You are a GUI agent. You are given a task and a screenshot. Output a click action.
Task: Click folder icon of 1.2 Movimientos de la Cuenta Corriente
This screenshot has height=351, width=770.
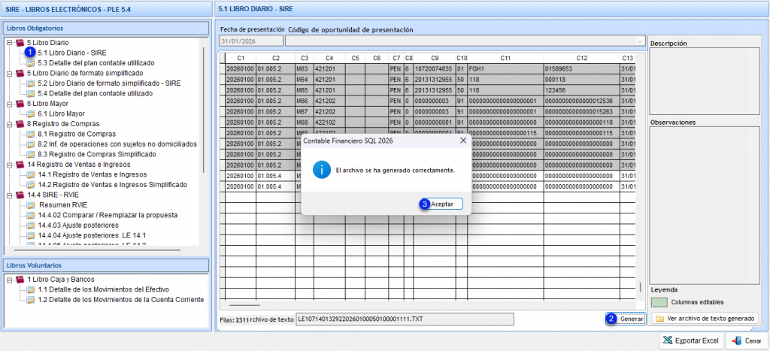(x=30, y=300)
